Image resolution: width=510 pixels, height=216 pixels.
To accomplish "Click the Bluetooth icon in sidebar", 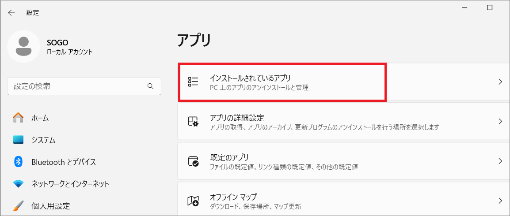I will [18, 161].
